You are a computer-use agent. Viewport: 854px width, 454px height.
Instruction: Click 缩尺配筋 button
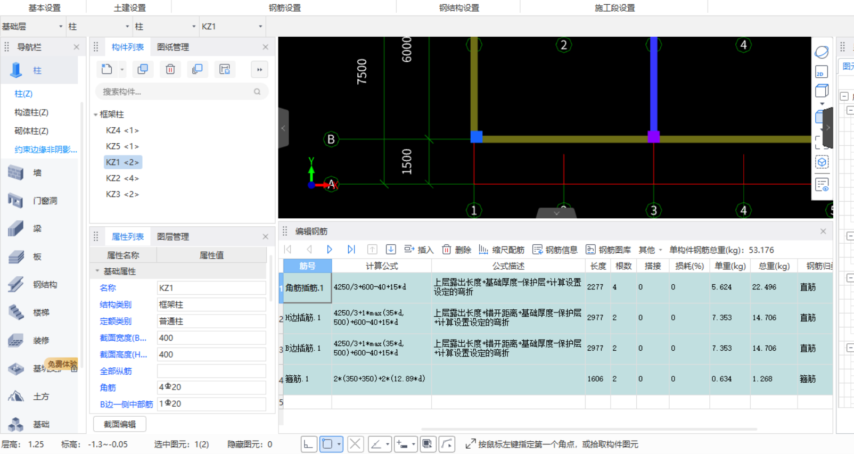[x=502, y=250]
